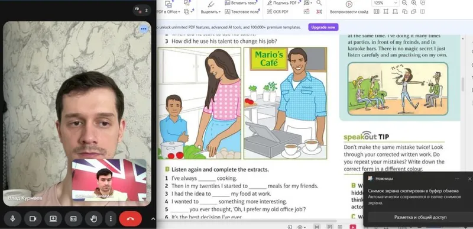Open the more options three-dot call menu

pos(111,219)
